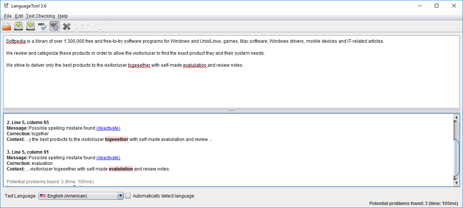Click the results pane scrollbar thumb
463x208 pixels.
click(x=457, y=158)
